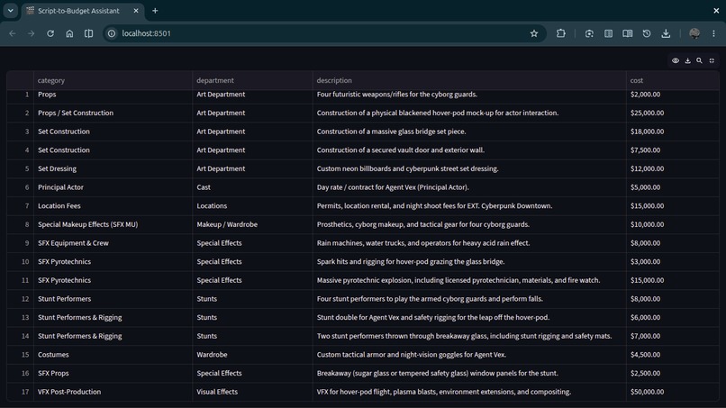Sort by the description column header
Screen dimensions: 726x408
point(469,80)
